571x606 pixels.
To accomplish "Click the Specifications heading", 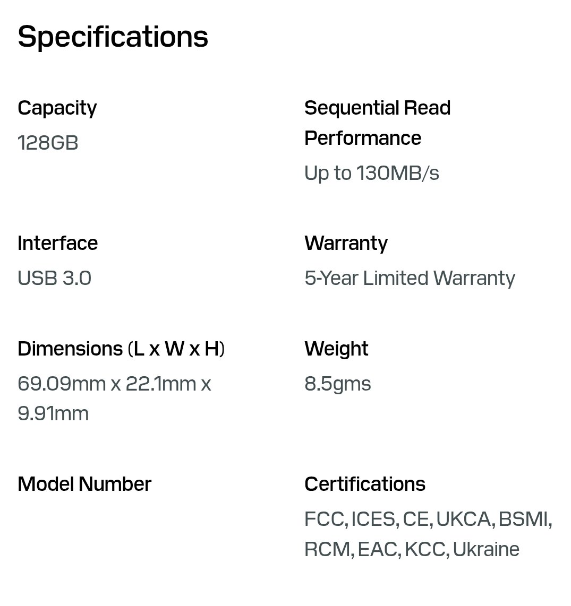I will point(113,37).
